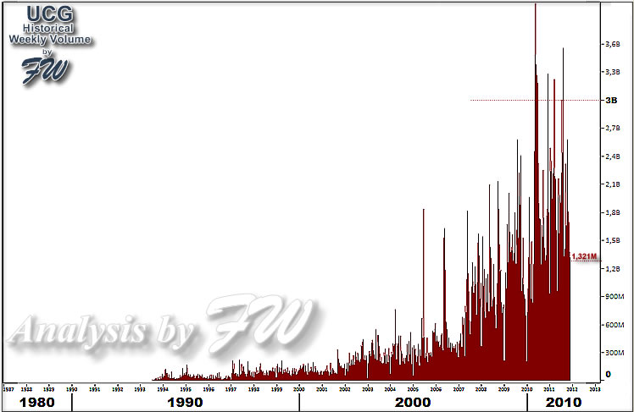Click the red 1,321M current volume label
Screen dimensions: 634x412
coord(584,256)
